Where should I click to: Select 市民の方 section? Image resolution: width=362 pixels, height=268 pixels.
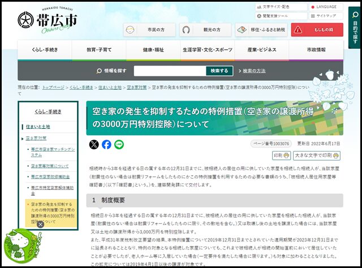(x=149, y=30)
